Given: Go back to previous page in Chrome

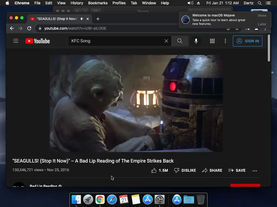Looking at the screenshot, I should tap(12, 28).
